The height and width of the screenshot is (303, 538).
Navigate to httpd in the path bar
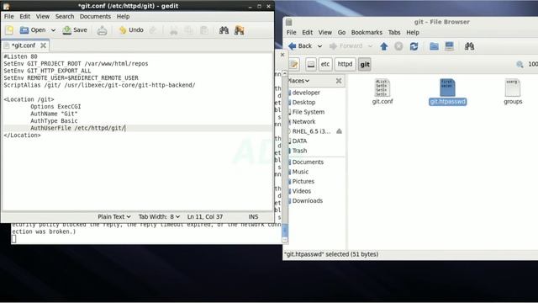pyautogui.click(x=345, y=64)
